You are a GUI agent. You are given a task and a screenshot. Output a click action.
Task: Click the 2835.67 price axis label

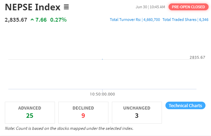pos(198,57)
